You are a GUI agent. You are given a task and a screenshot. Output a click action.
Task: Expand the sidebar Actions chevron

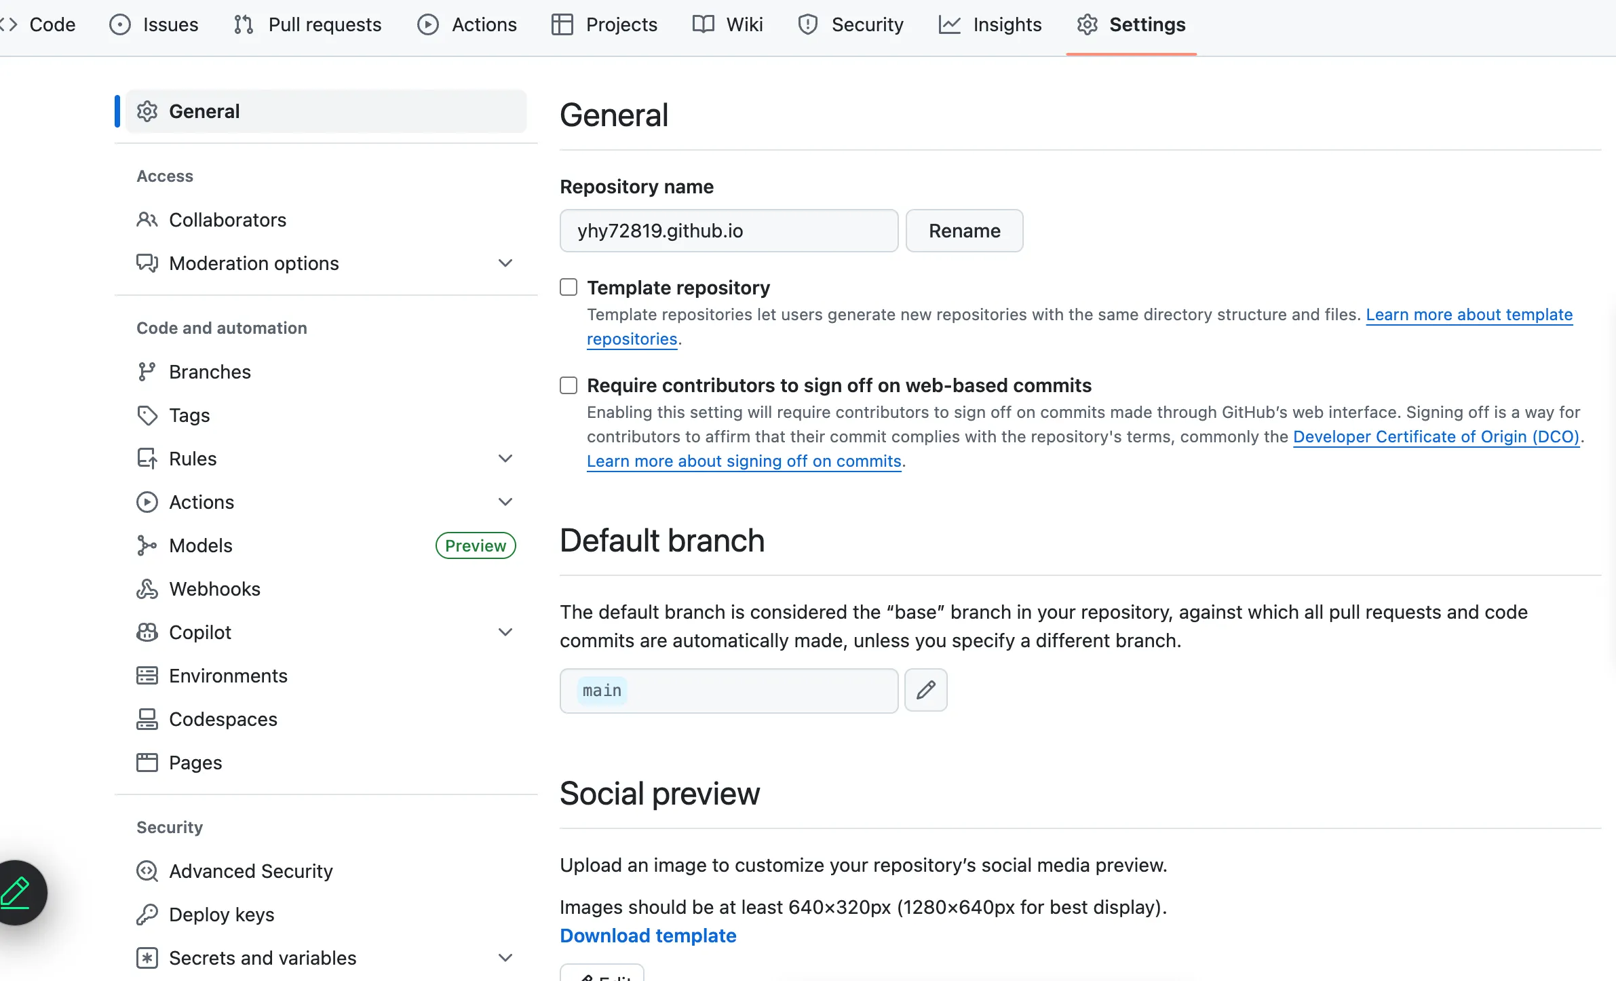point(505,502)
